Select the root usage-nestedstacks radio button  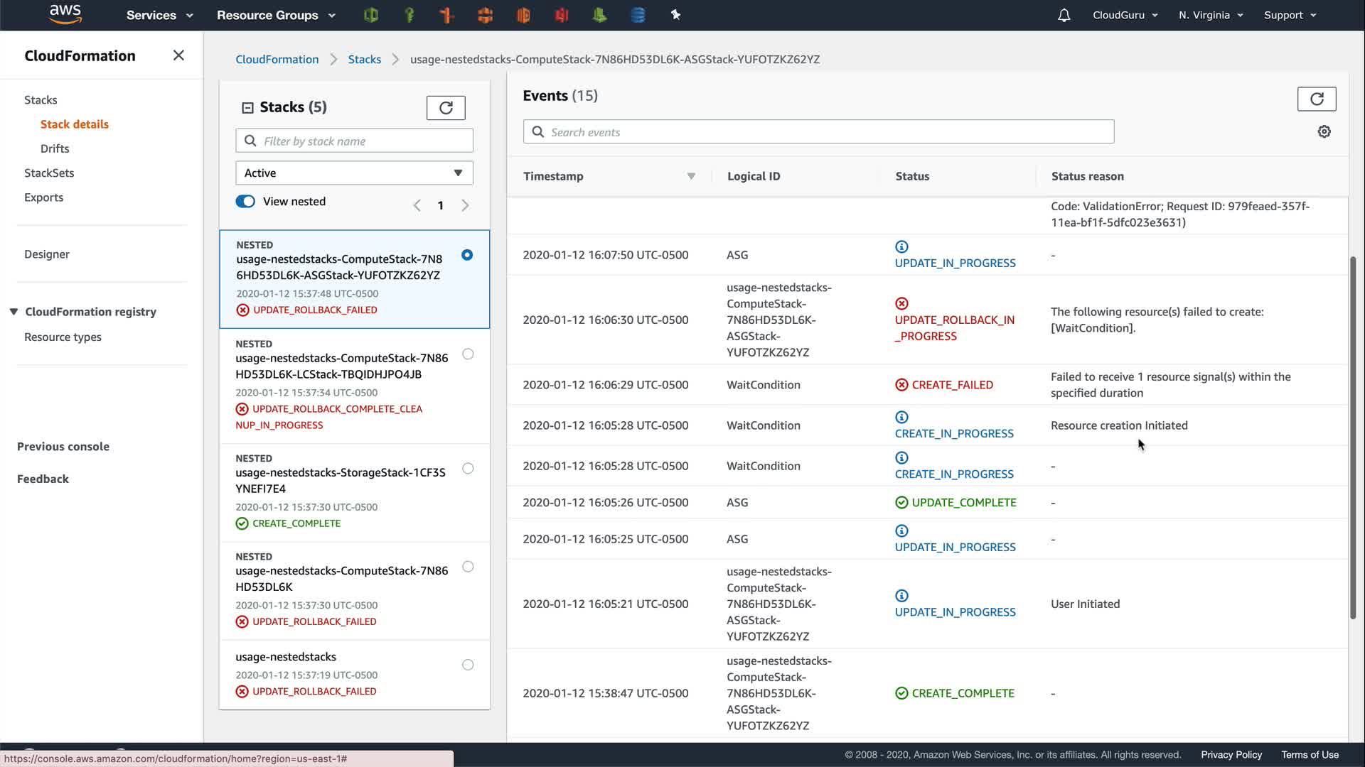pyautogui.click(x=468, y=665)
